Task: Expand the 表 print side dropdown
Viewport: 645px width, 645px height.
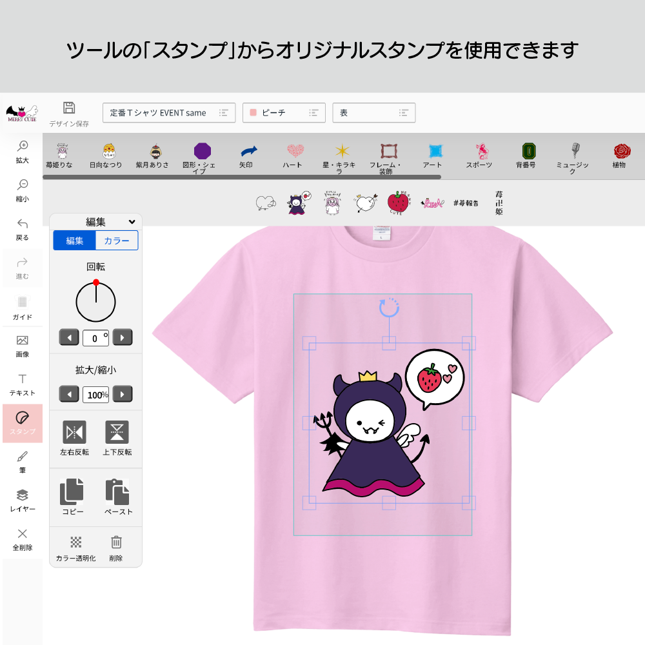Action: 373,113
